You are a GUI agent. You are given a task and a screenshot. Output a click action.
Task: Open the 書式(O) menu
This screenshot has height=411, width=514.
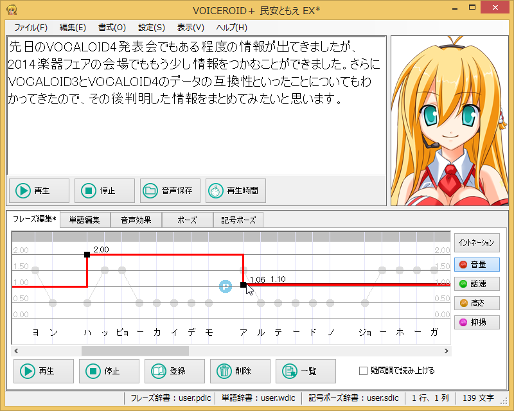(112, 28)
